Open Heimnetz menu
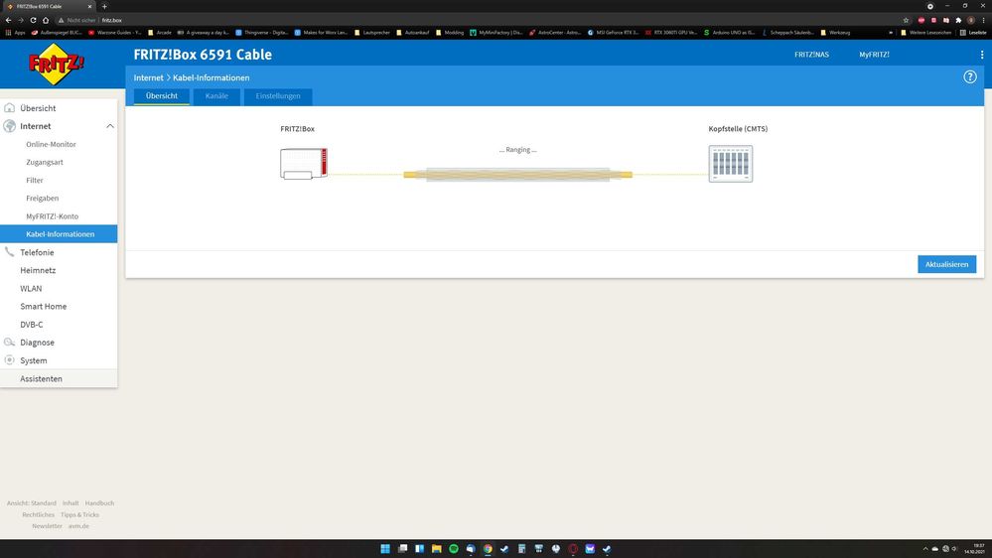Screen dimensions: 992x558 [38, 270]
